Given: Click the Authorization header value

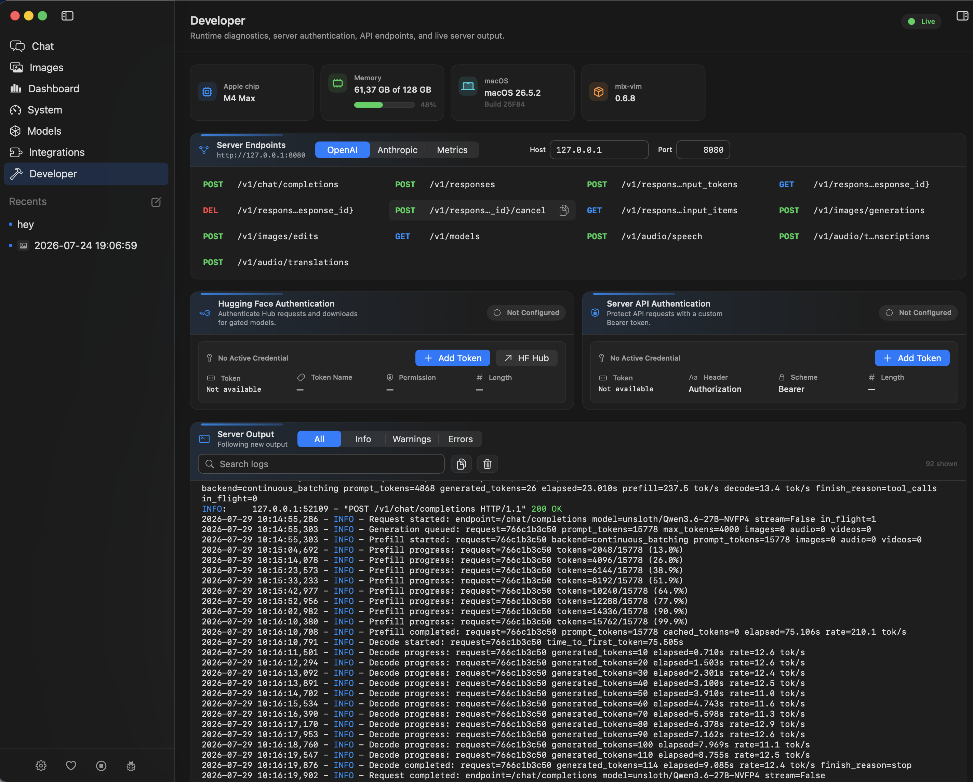Looking at the screenshot, I should 715,389.
